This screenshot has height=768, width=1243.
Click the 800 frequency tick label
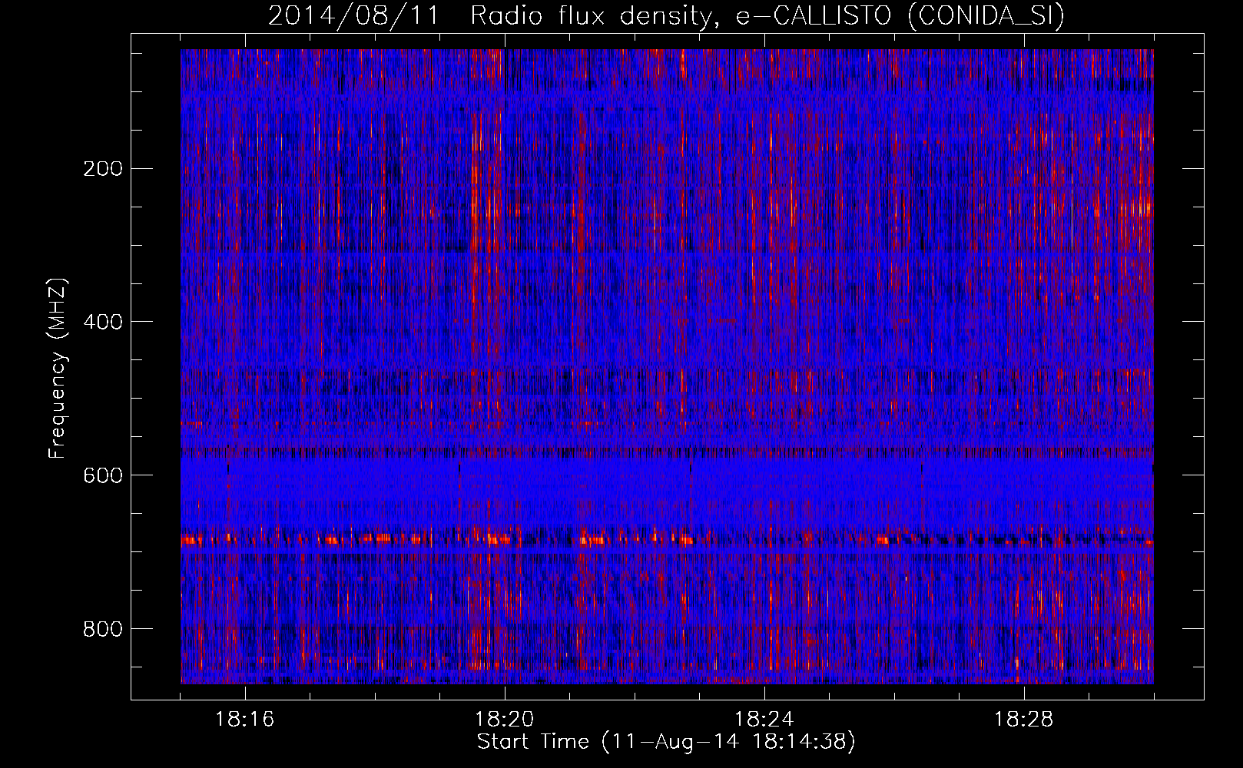pos(103,629)
